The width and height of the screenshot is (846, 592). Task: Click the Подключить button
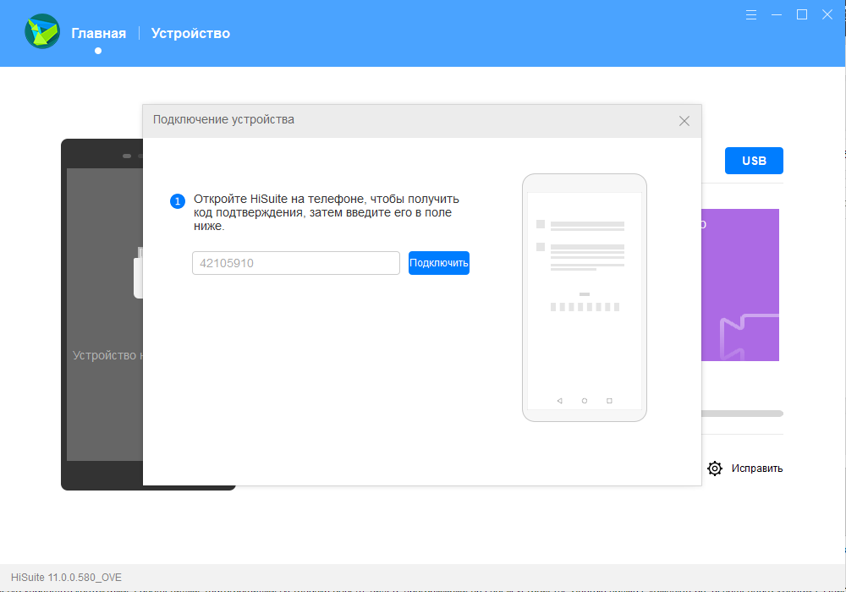click(438, 263)
